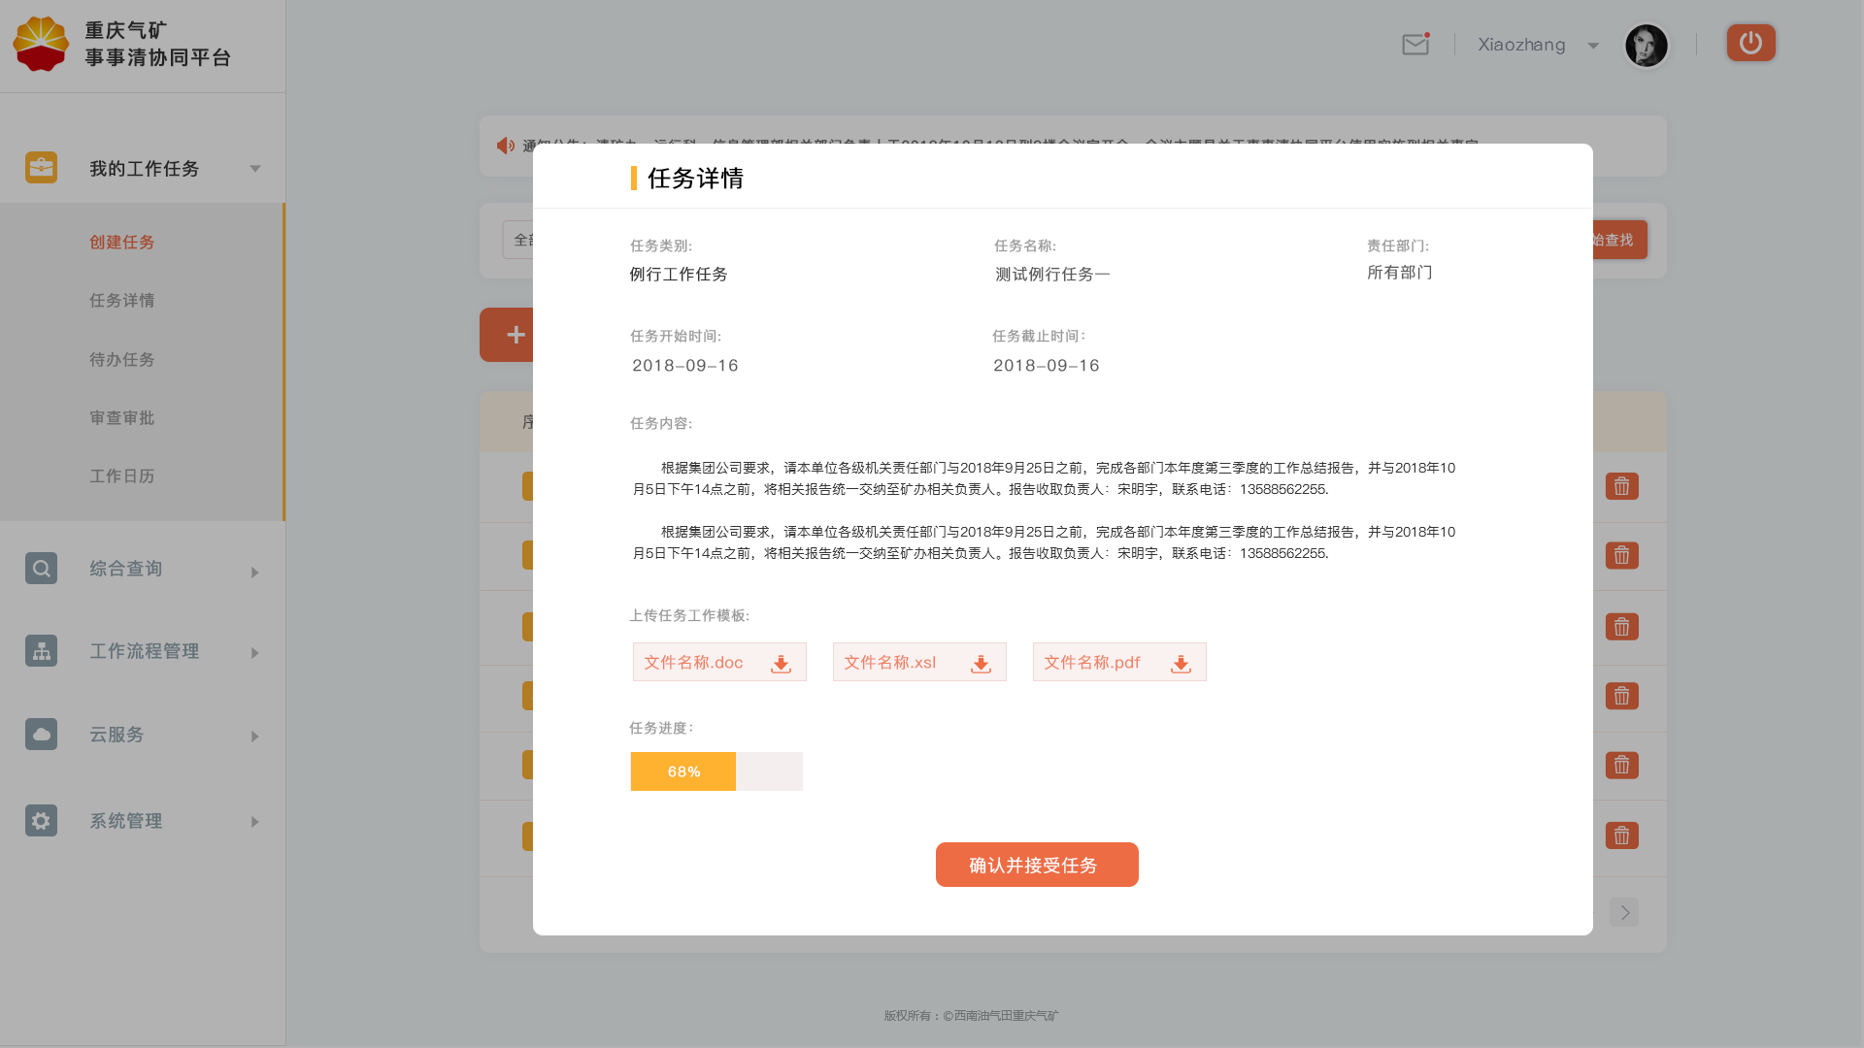
Task: Click the 综合查询 search icon in sidebar
Action: click(41, 568)
